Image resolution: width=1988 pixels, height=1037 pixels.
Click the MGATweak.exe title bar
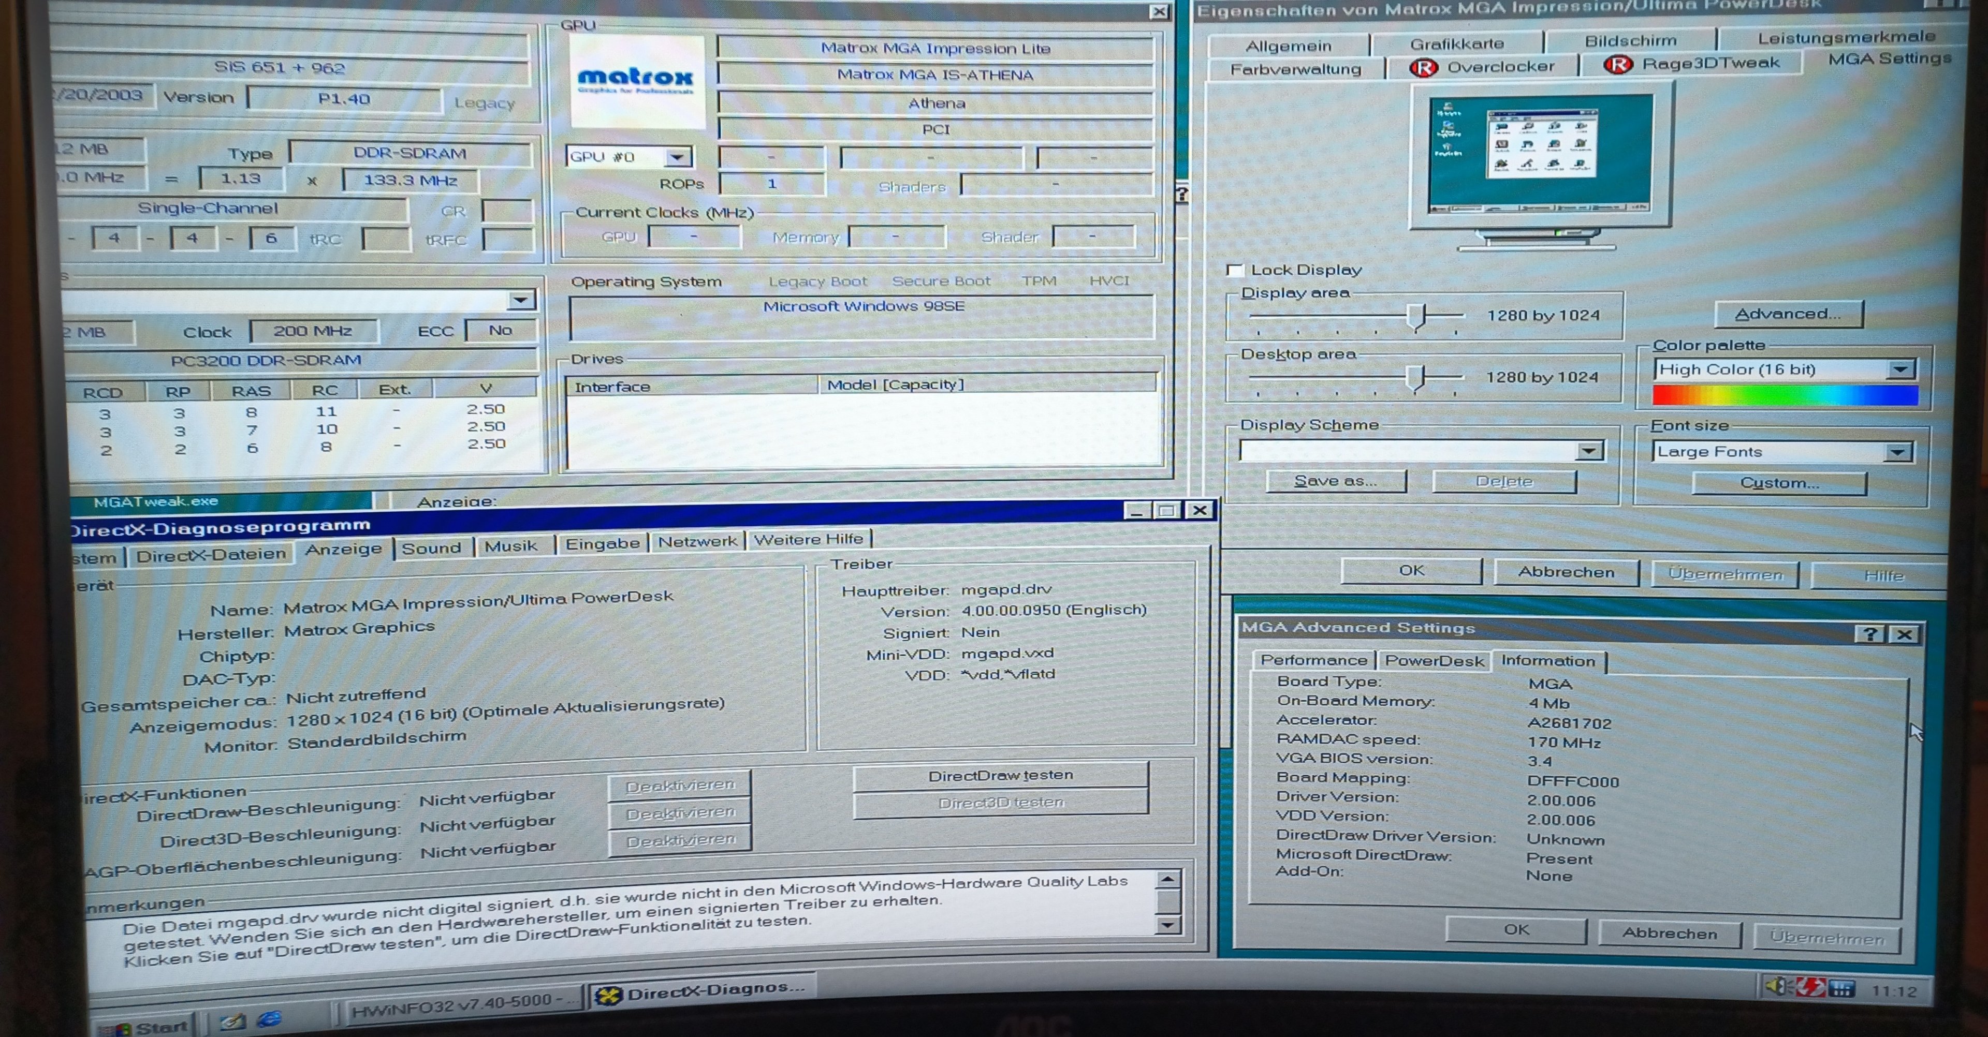(220, 501)
